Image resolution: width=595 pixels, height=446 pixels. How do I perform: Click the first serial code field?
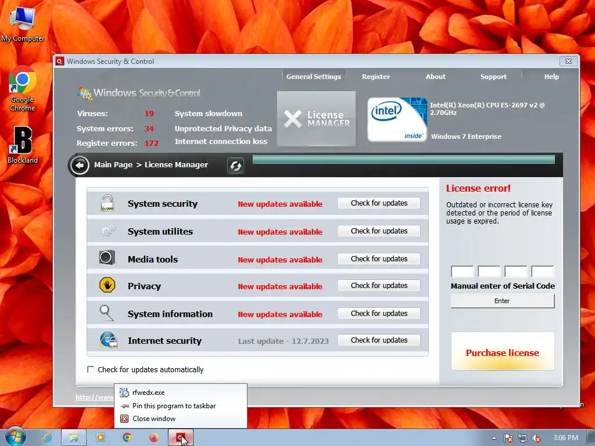point(462,272)
